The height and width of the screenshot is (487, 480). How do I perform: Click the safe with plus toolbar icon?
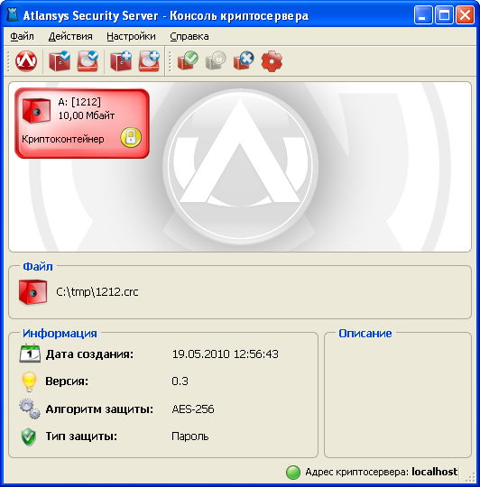[121, 61]
